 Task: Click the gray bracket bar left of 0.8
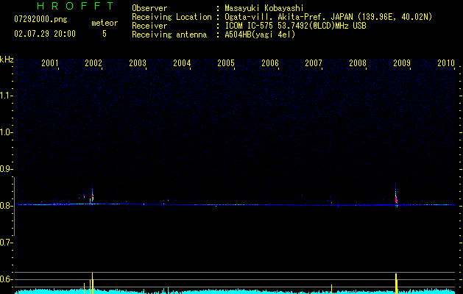pos(14,207)
